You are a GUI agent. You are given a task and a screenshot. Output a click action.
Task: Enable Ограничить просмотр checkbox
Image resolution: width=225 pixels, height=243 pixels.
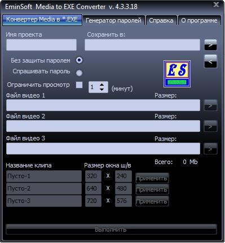click(x=79, y=85)
